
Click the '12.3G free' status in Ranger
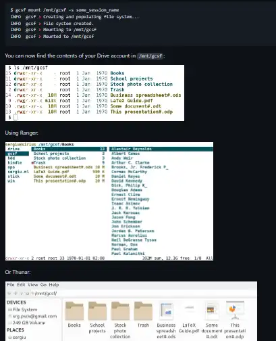pos(177,258)
